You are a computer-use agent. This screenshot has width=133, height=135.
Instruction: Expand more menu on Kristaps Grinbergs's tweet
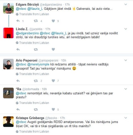[x=126, y=118]
